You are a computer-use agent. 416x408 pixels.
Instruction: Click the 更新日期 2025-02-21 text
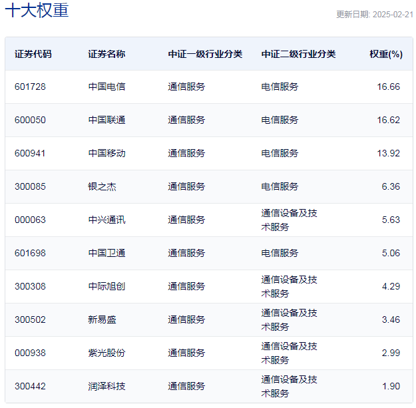[x=374, y=15]
